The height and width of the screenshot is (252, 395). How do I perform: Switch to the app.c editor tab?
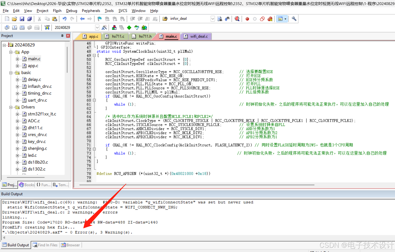tap(91, 37)
